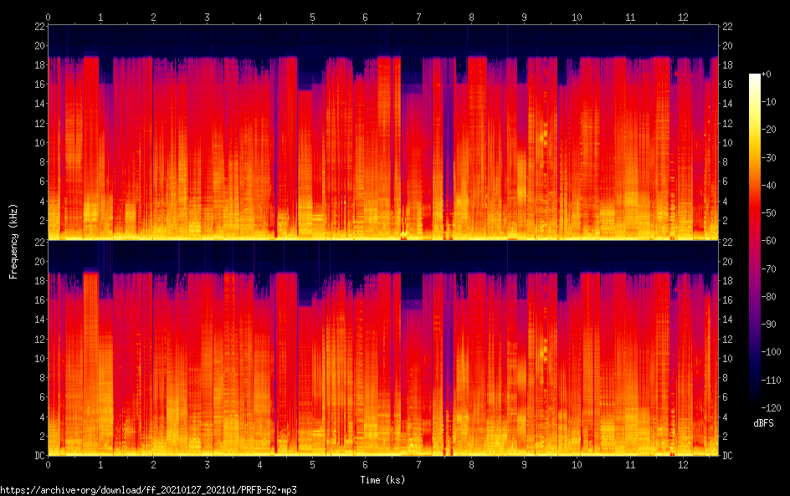Viewport: 790px width, 496px height.
Task: Select the lower channel spectrogram plot
Action: (x=383, y=349)
